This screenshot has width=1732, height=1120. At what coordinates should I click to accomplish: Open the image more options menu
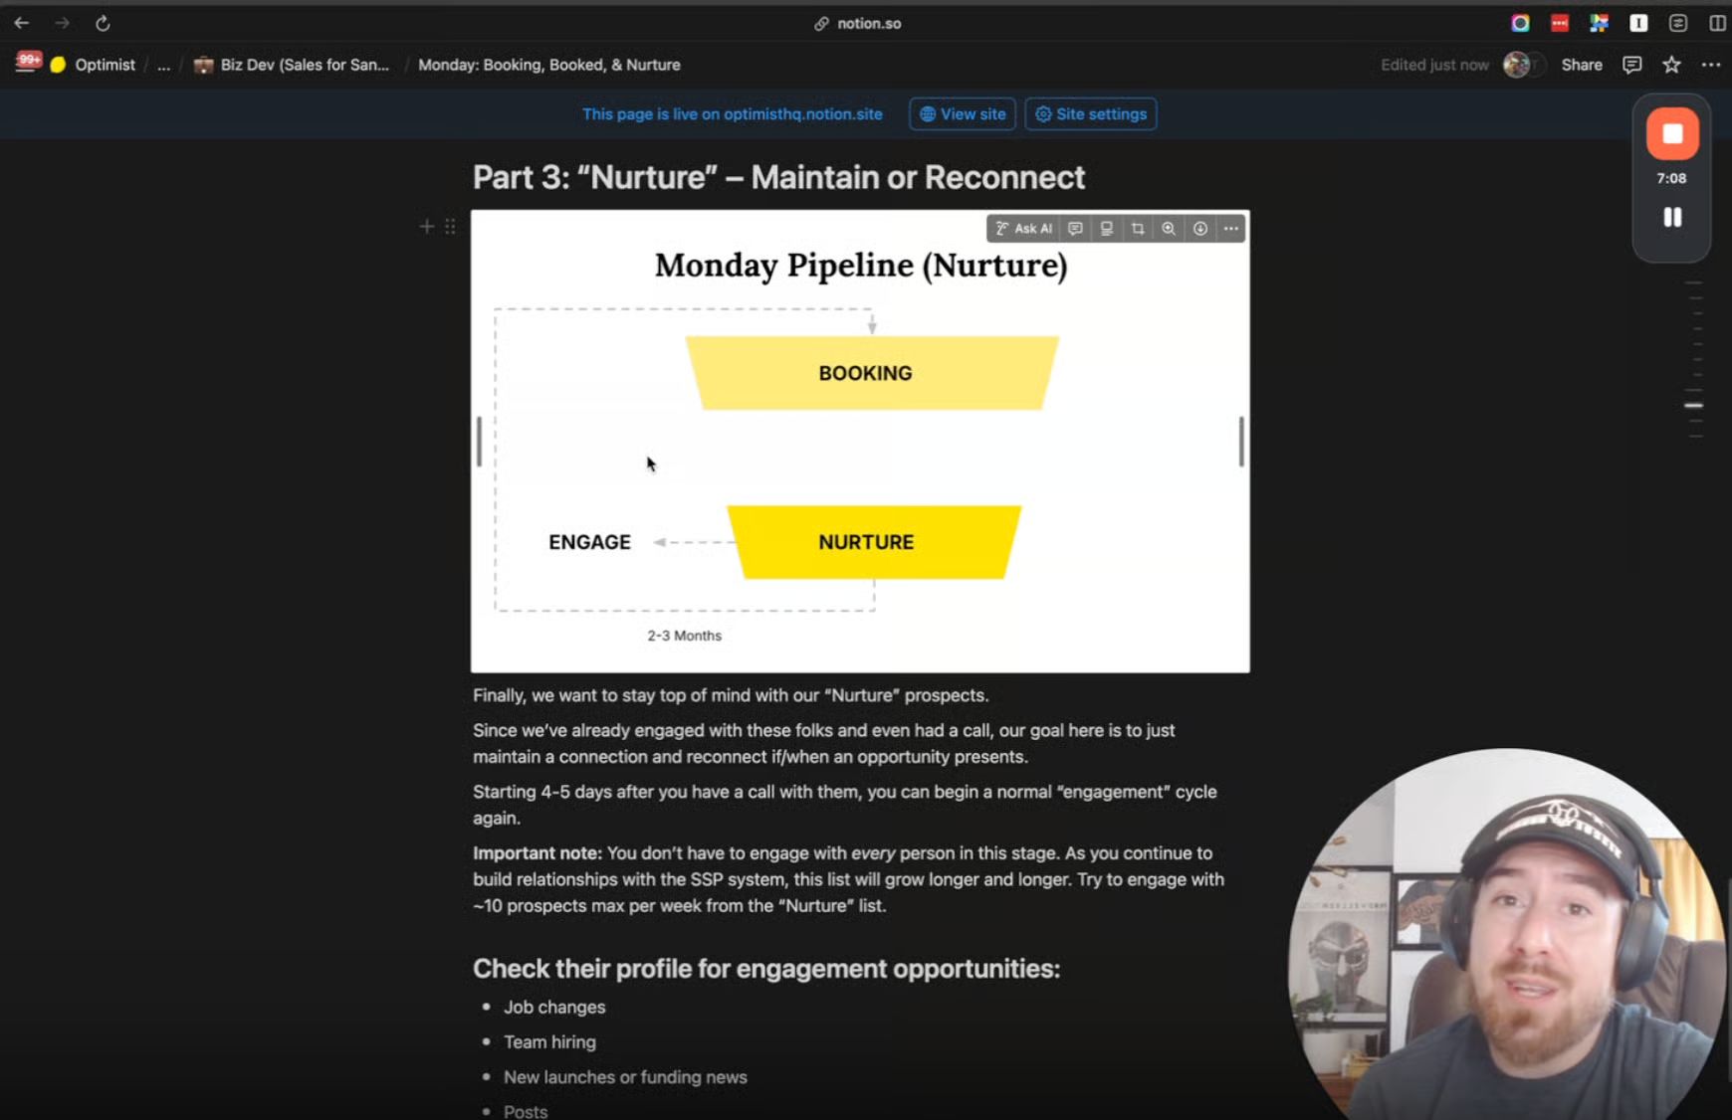tap(1231, 229)
